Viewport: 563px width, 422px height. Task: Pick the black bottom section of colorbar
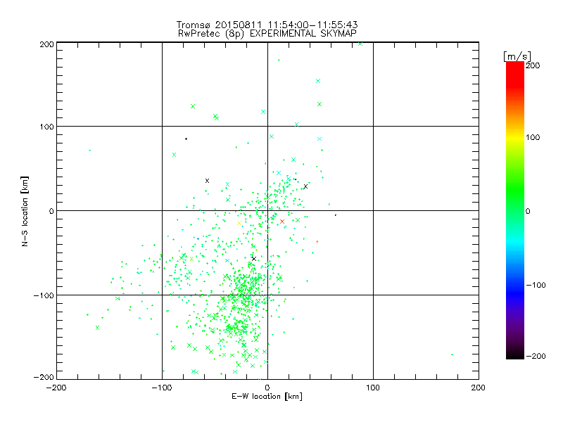515,354
